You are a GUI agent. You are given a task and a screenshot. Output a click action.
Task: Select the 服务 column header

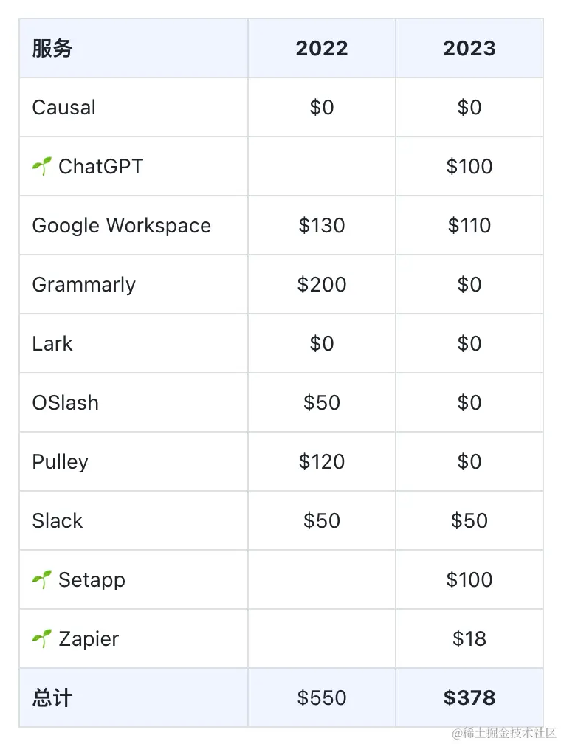(52, 49)
